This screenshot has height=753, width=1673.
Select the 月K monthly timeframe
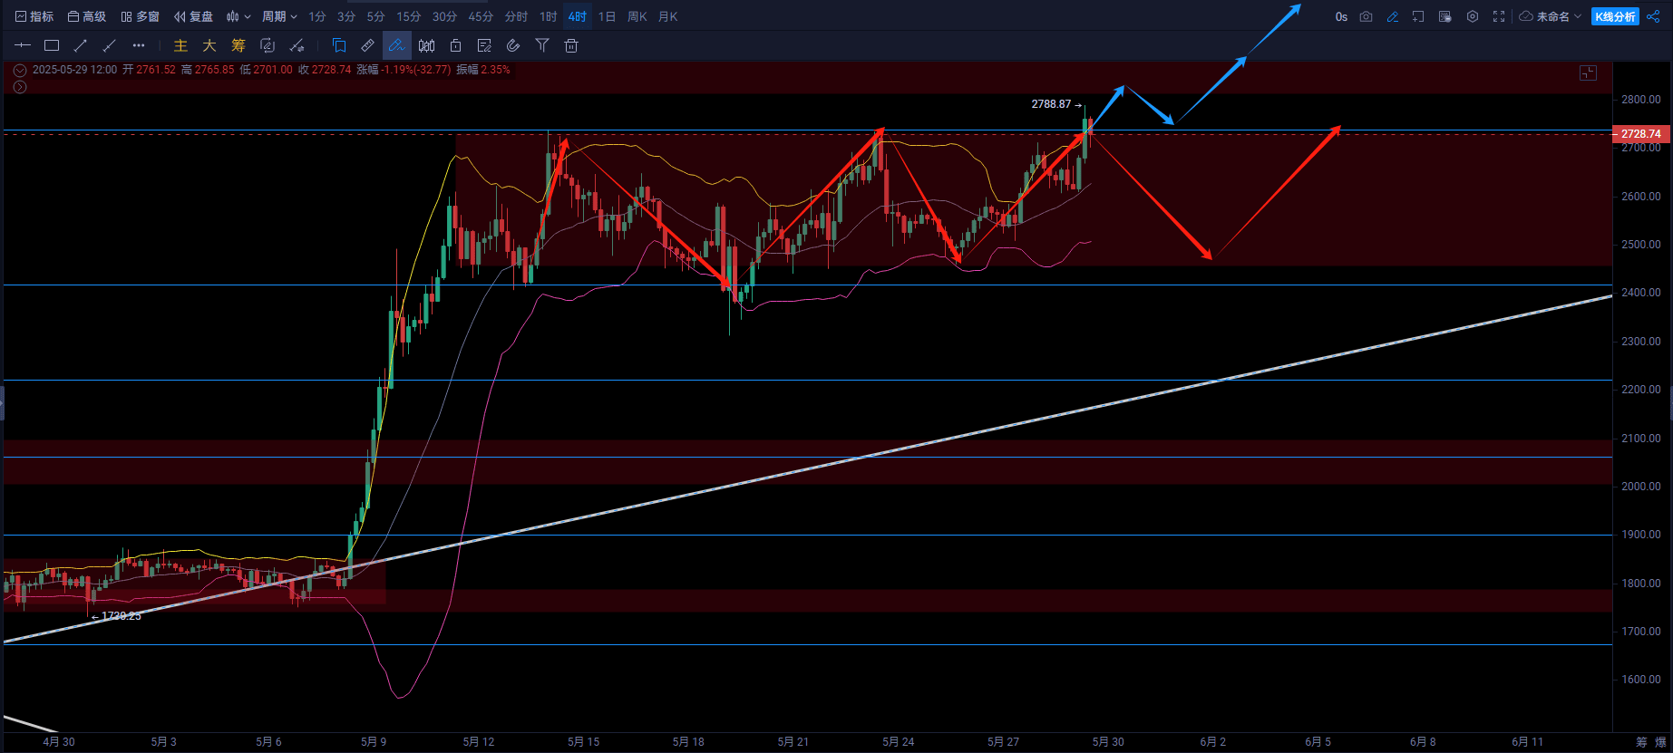pos(668,16)
